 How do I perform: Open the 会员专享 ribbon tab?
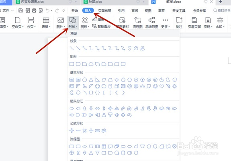[200, 10]
